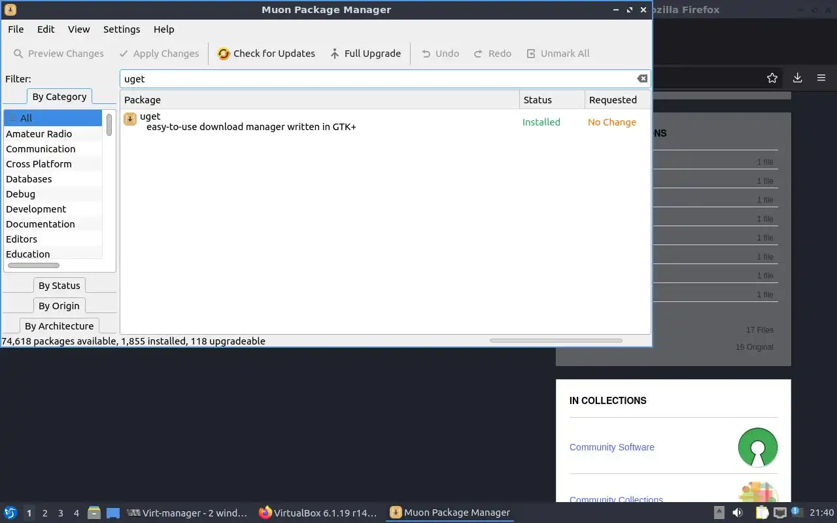Open the Settings menu
The image size is (837, 523).
[122, 29]
